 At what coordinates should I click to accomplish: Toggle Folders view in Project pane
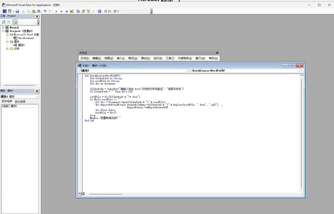pyautogui.click(x=15, y=22)
